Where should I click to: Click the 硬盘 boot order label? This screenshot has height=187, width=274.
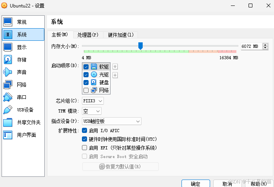[104, 82]
